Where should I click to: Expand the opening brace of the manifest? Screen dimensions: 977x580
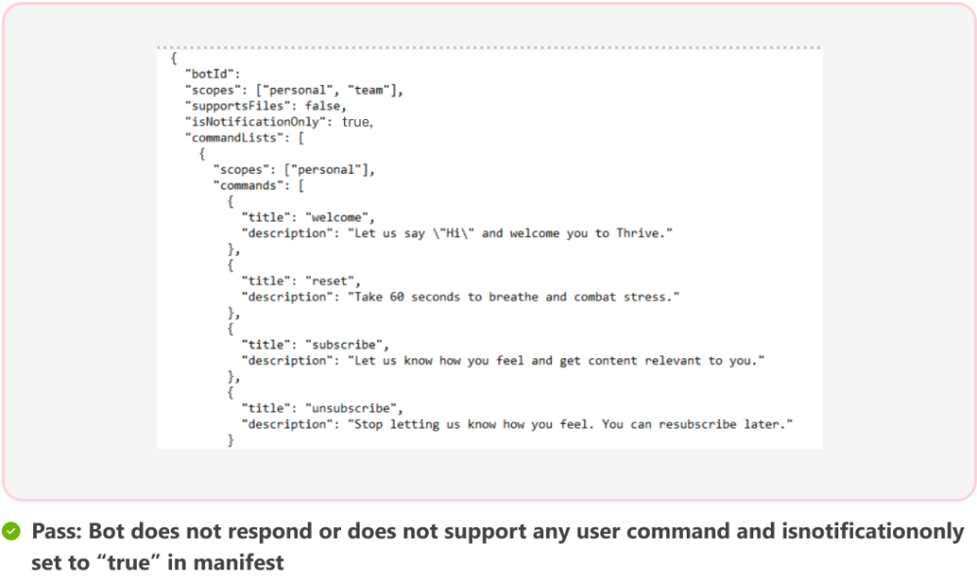(x=173, y=58)
